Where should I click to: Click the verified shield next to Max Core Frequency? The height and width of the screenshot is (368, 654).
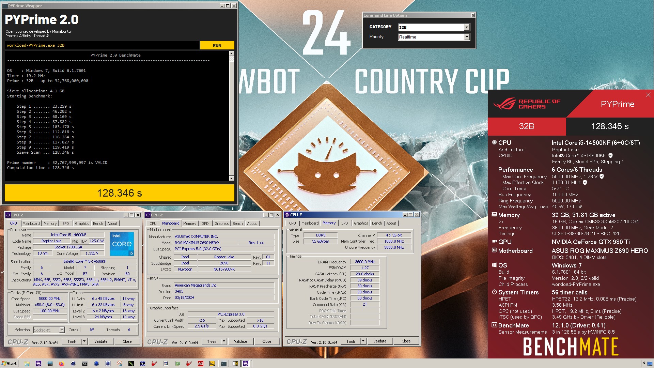602,177
